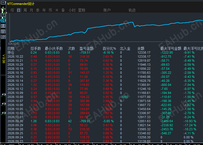Click the 出入金 column header
The width and height of the screenshot is (203, 145).
click(125, 49)
